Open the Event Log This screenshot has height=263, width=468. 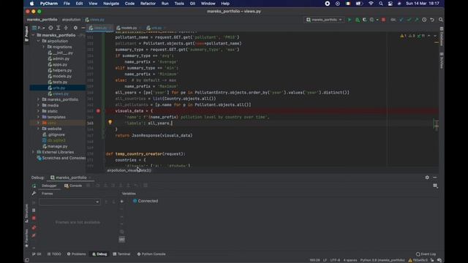(426, 254)
